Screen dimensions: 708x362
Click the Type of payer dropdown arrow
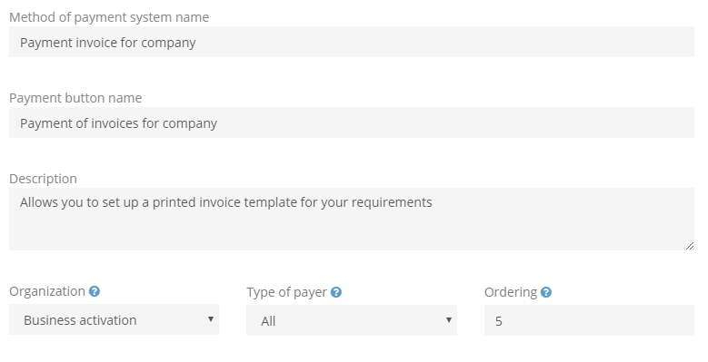click(448, 320)
